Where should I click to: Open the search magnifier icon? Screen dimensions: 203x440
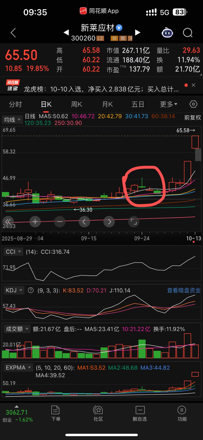point(188,33)
